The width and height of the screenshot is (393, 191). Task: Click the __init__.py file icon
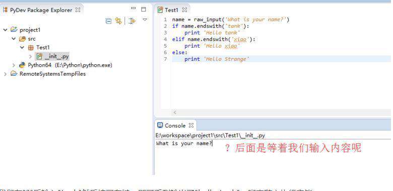pyautogui.click(x=39, y=56)
